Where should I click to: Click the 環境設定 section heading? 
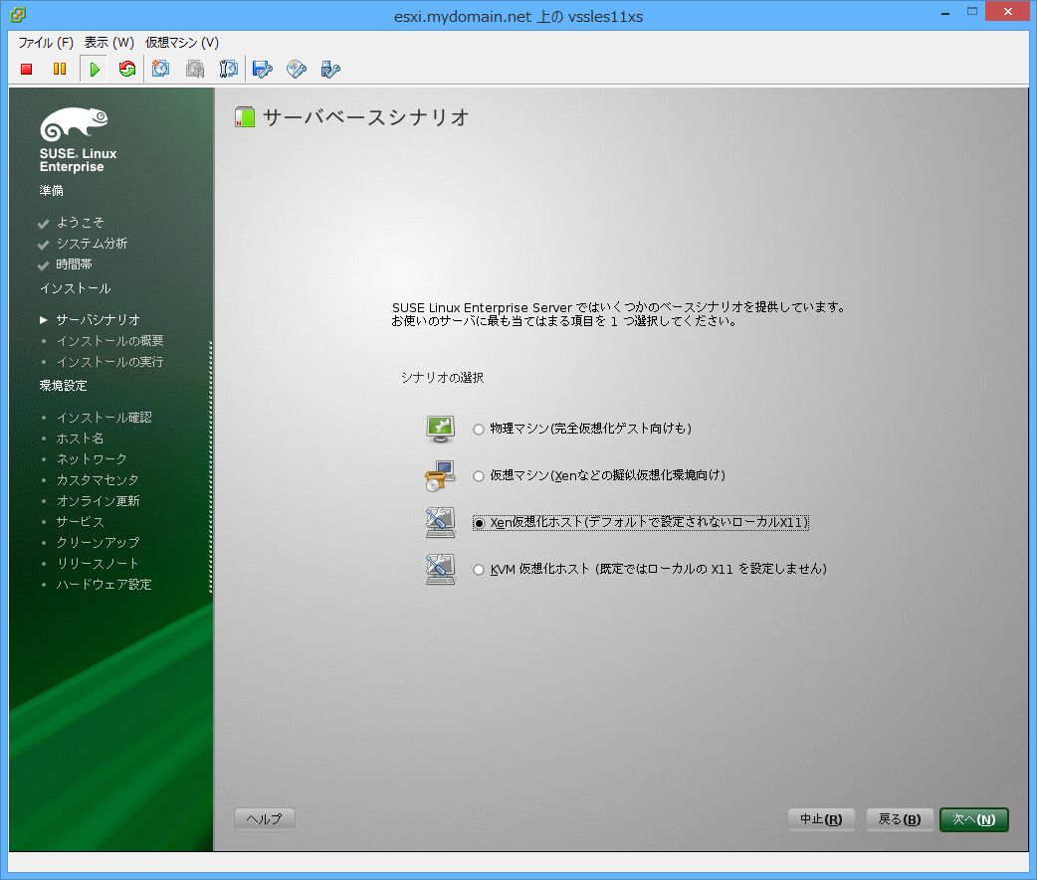point(63,386)
